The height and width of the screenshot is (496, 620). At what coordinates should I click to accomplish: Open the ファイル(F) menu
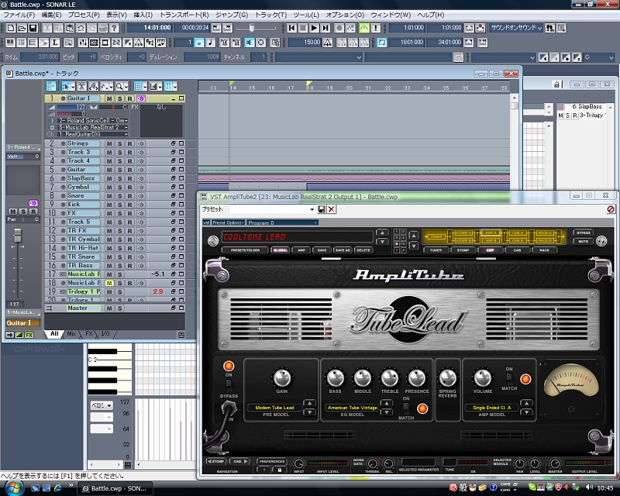[19, 15]
